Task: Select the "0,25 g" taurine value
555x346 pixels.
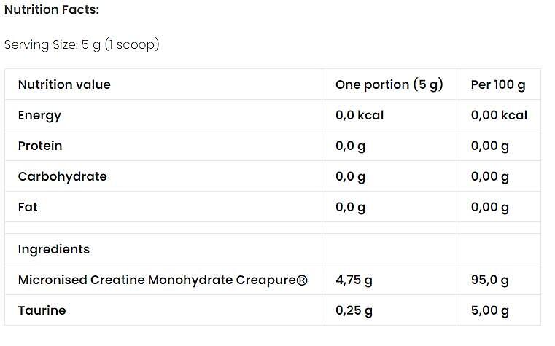Action: (x=354, y=310)
